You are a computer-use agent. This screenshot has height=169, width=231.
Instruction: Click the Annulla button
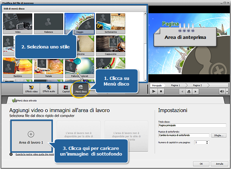coord(219,164)
